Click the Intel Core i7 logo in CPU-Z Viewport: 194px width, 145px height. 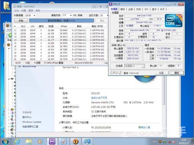(174, 21)
